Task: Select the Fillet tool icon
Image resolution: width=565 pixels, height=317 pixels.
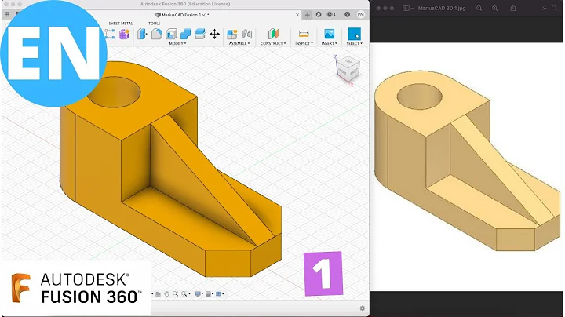Action: (x=157, y=35)
